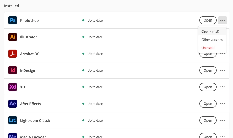Open InDesign with its Open button
This screenshot has height=138, width=233.
[x=208, y=70]
